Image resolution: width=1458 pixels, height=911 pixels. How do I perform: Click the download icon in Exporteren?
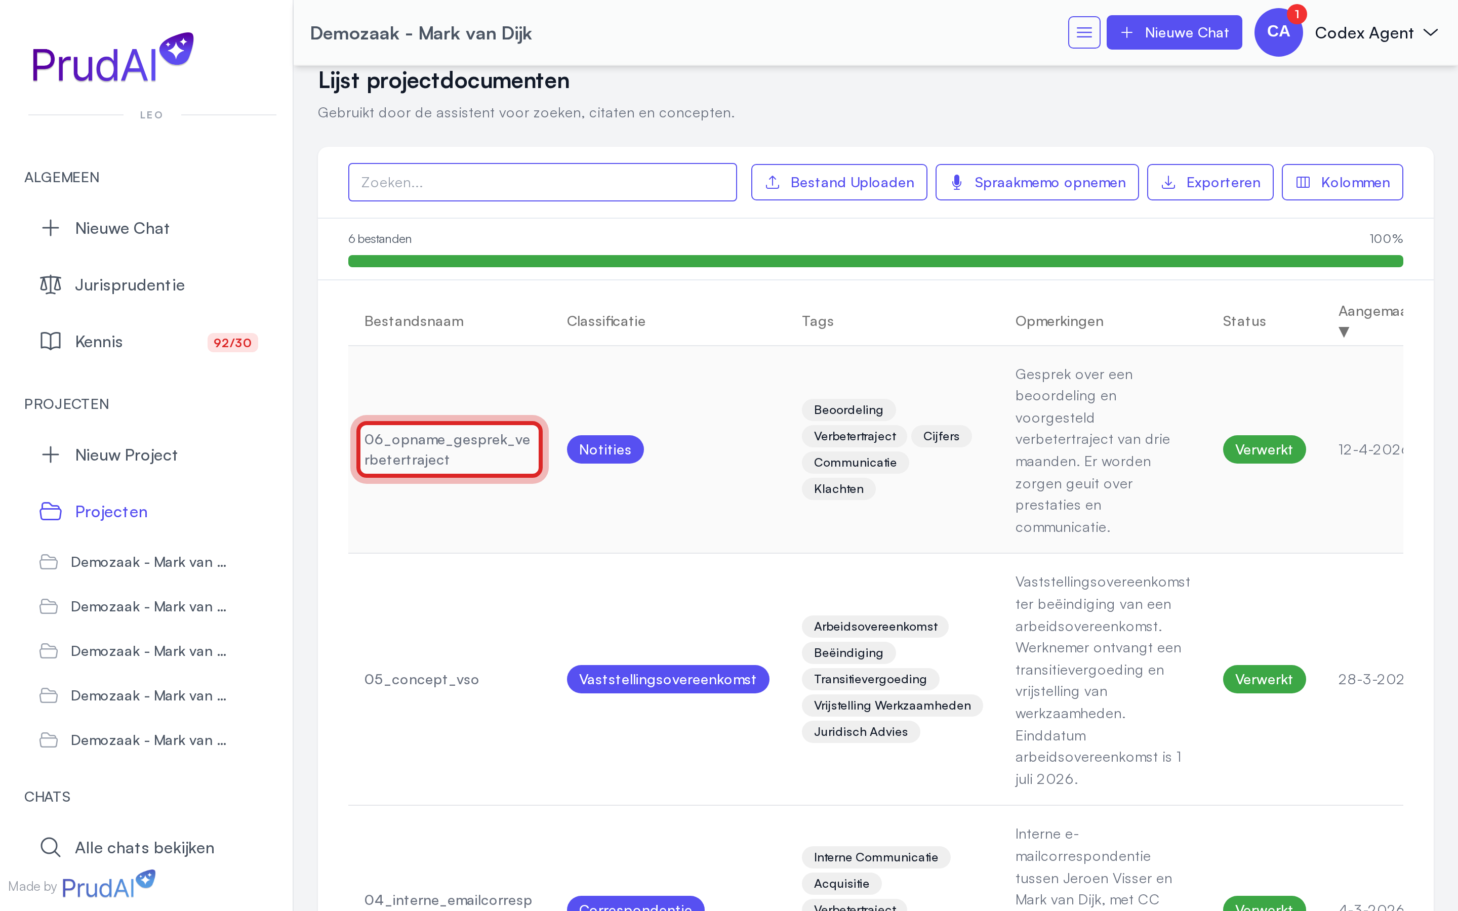(x=1168, y=182)
